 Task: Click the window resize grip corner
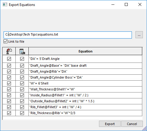coord(145,128)
